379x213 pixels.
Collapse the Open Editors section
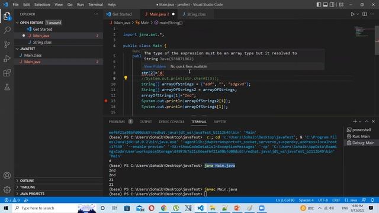31,22
